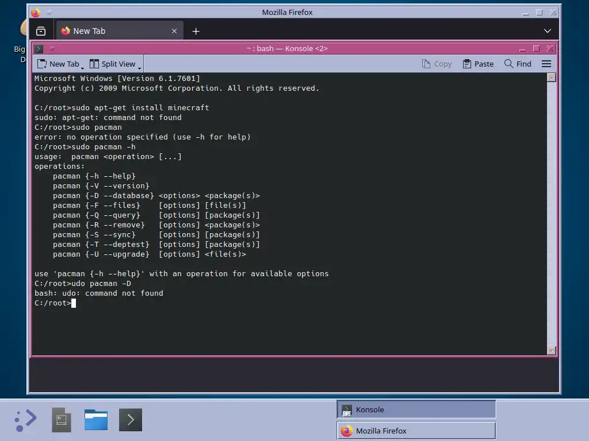Launch Konsole from the taskbar launcher icon
This screenshot has width=589, height=441.
tap(131, 420)
